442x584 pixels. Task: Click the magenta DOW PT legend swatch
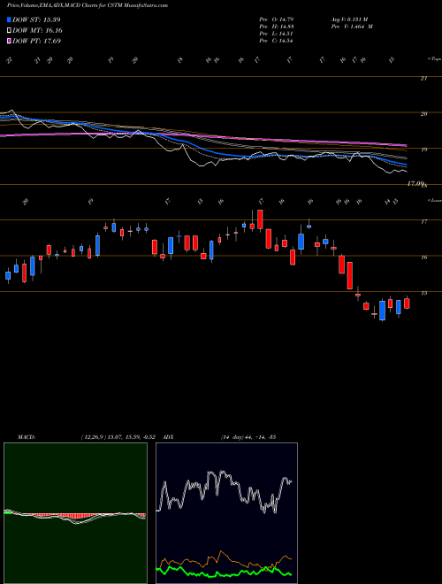point(10,41)
